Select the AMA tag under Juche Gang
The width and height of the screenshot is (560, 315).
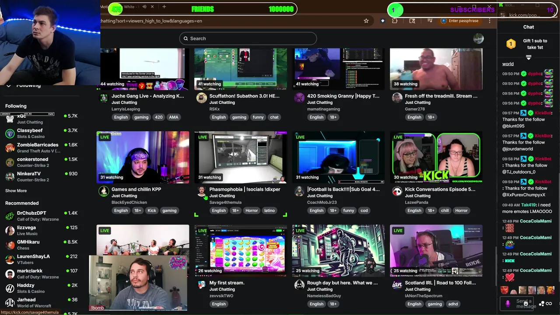tap(174, 117)
